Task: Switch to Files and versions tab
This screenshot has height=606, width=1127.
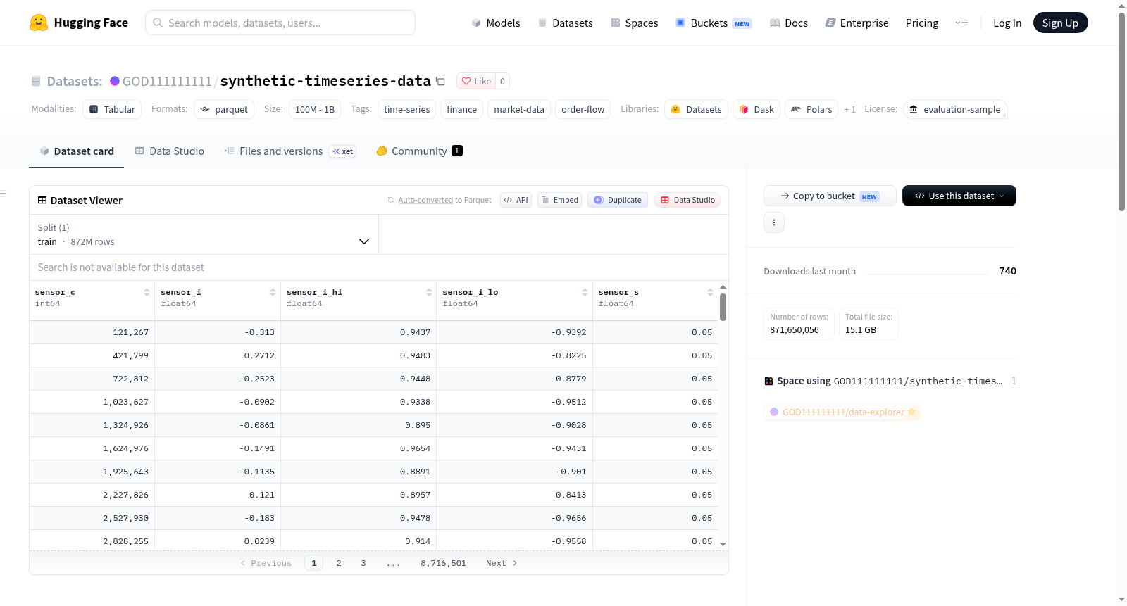Action: tap(290, 151)
